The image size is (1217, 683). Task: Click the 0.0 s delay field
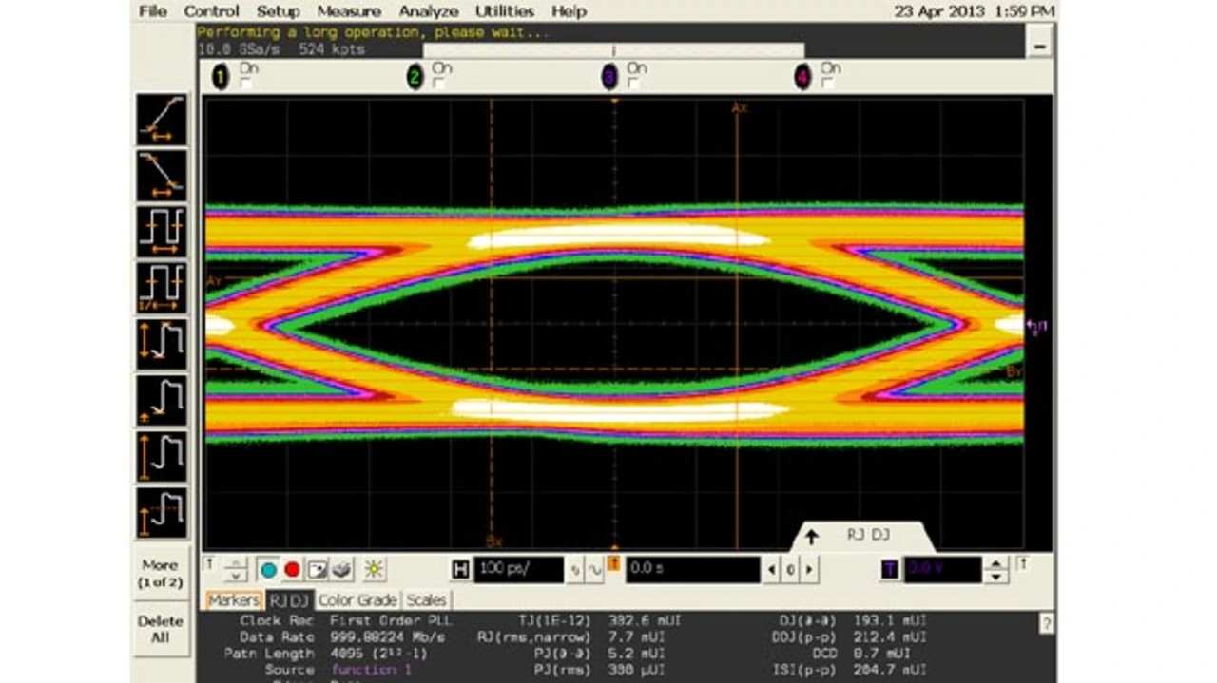point(692,570)
